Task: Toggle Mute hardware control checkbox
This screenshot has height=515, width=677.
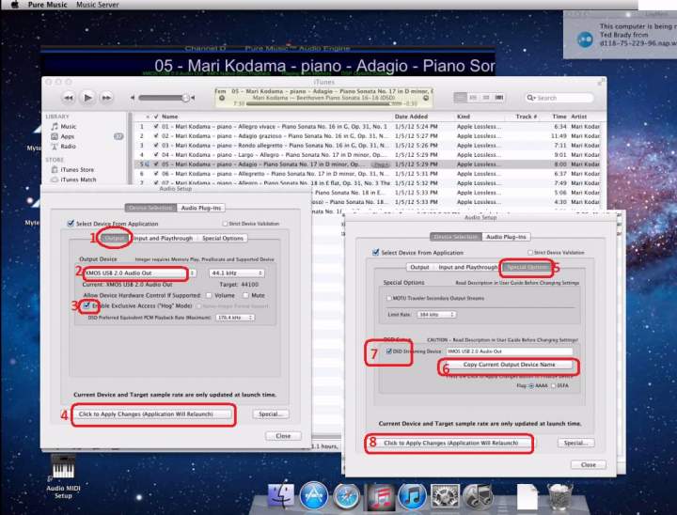Action: point(245,295)
